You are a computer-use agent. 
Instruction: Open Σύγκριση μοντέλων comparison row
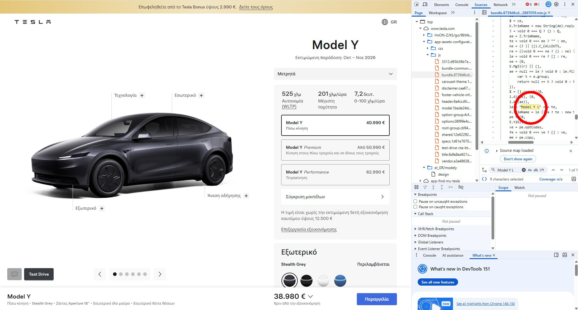pyautogui.click(x=335, y=197)
